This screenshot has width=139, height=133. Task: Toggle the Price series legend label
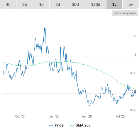[59, 125]
